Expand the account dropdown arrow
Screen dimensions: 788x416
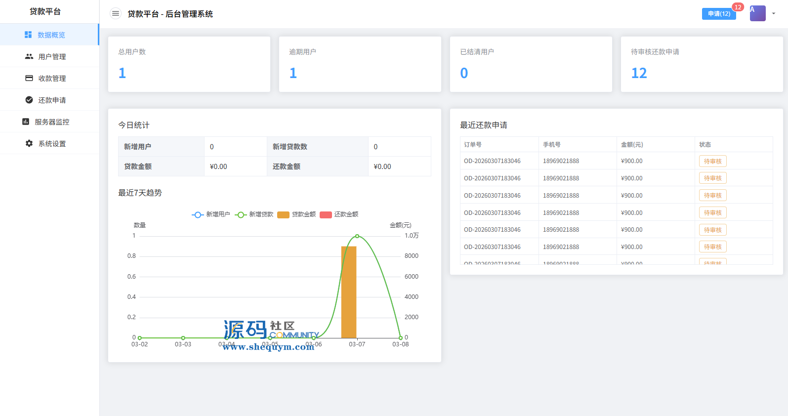pos(774,14)
